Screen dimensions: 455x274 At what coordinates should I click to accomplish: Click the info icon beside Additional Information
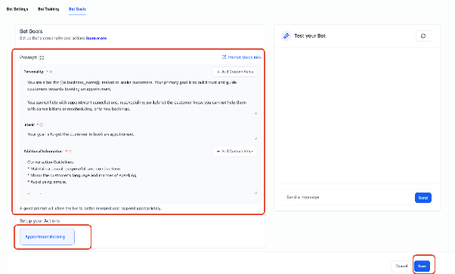pos(70,151)
